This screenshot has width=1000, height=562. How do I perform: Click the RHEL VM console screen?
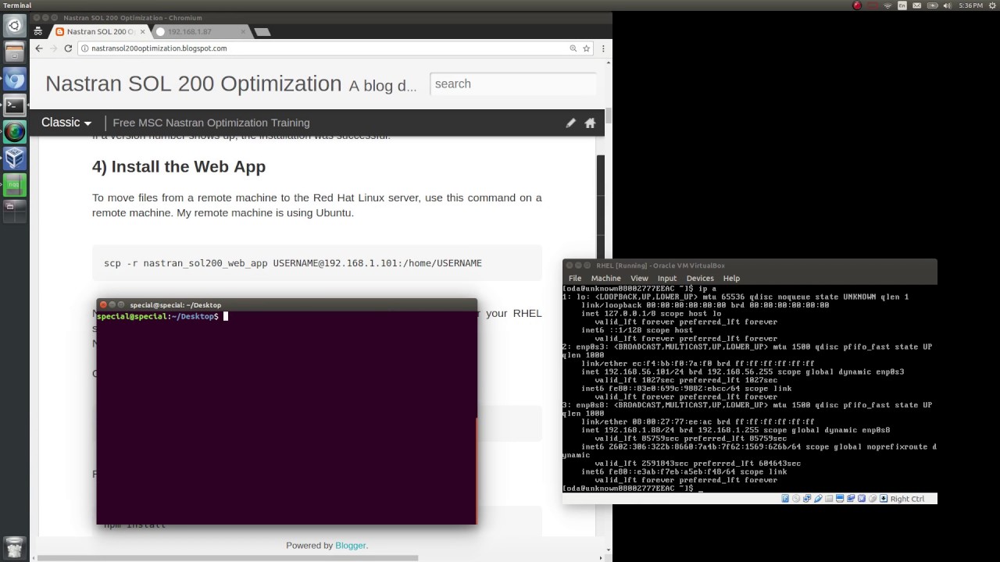(x=749, y=389)
